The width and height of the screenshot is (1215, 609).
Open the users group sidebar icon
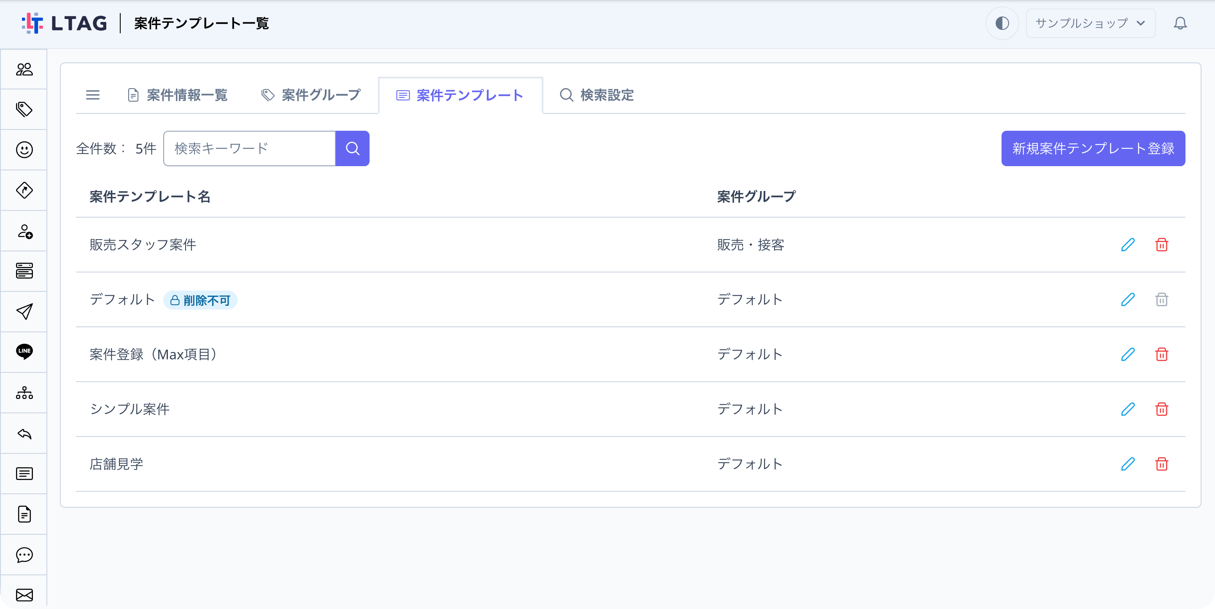tap(24, 69)
